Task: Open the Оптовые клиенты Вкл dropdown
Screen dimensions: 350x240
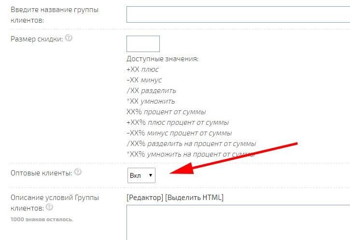Action: point(141,176)
